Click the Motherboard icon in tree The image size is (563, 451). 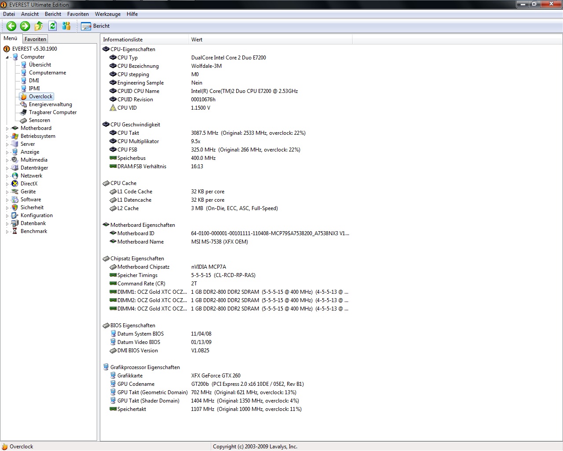15,128
